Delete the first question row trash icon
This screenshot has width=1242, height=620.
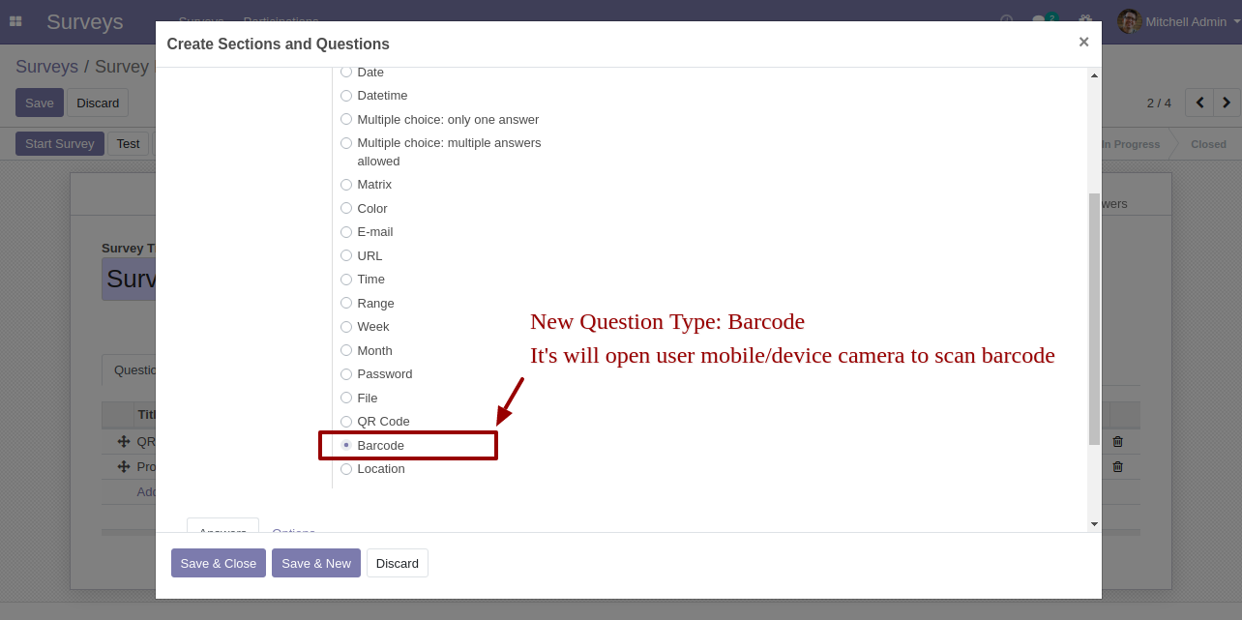(1117, 442)
